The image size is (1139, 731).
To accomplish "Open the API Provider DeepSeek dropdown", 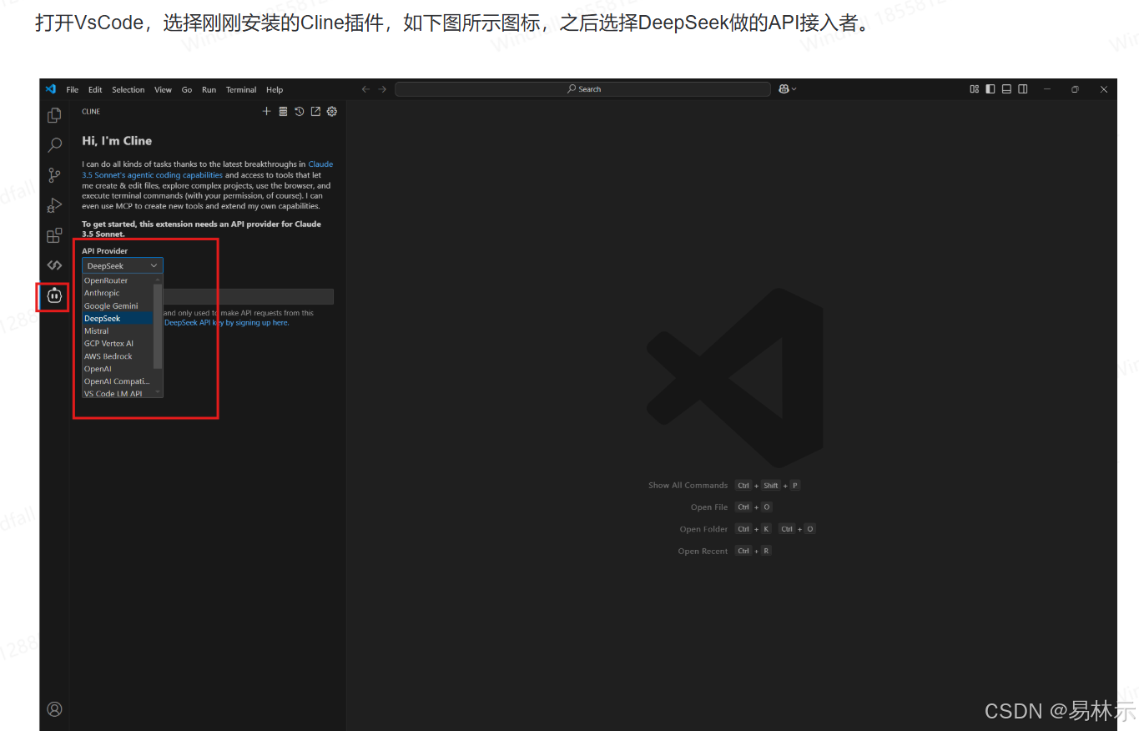I will (x=123, y=265).
